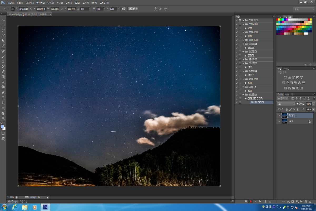Screen dimensions: 316x211
Task: Click the red record button in Actions panel
Action: coord(251,202)
